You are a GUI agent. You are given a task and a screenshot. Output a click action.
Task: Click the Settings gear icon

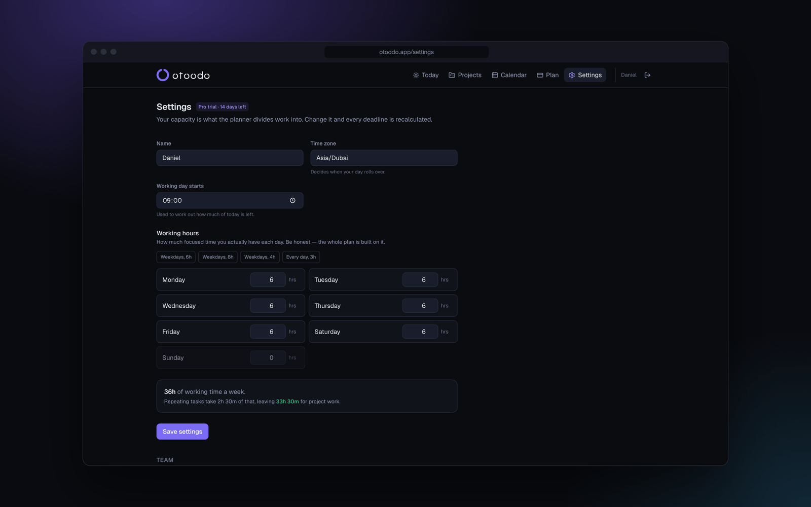coord(572,75)
